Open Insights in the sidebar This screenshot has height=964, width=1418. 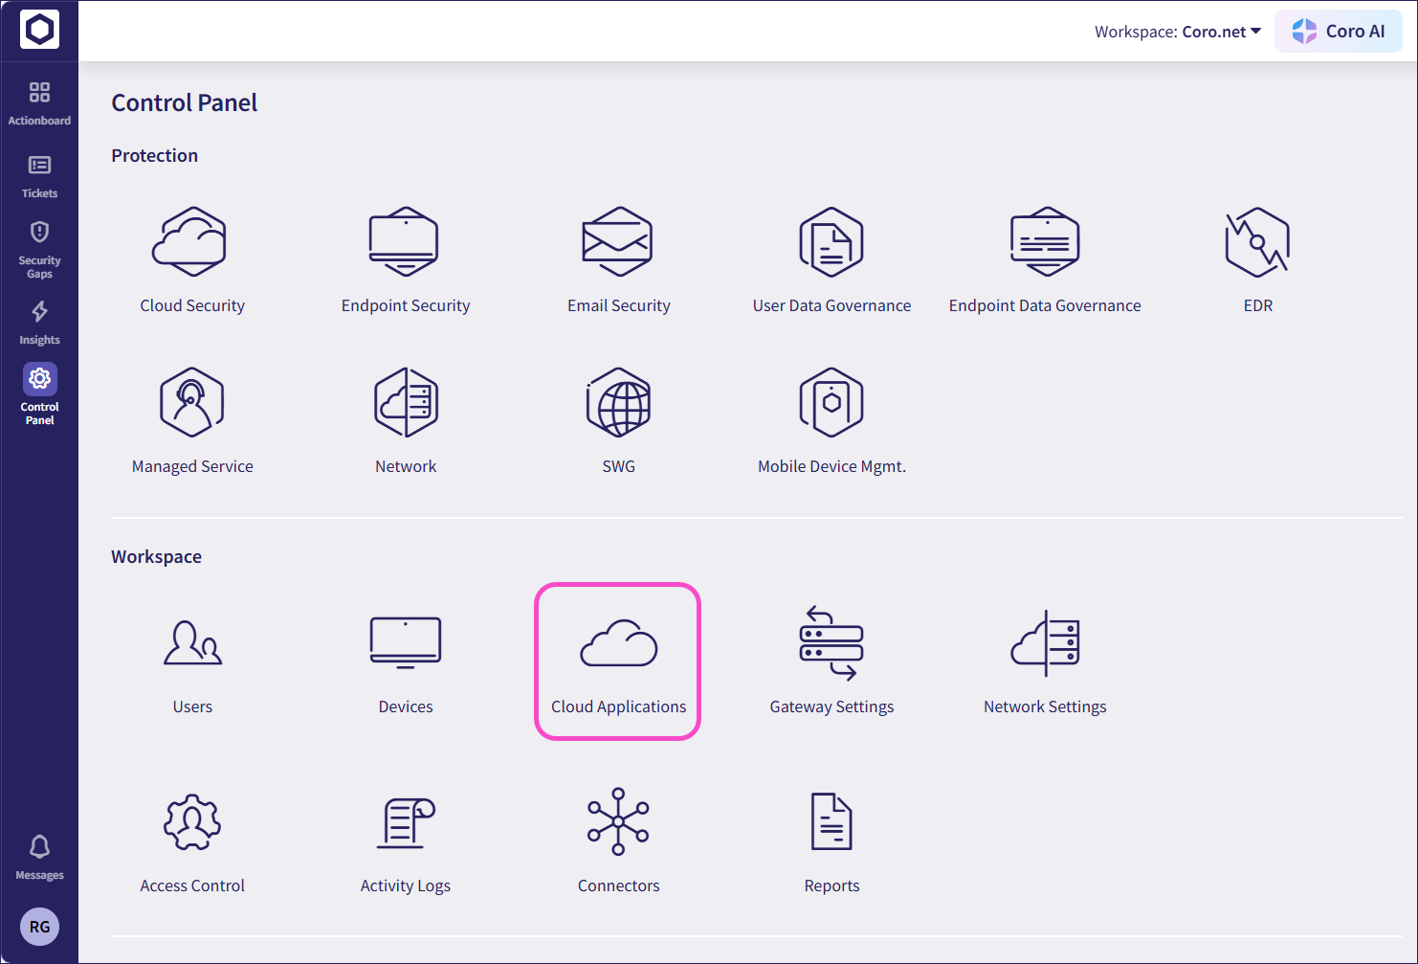click(x=39, y=323)
